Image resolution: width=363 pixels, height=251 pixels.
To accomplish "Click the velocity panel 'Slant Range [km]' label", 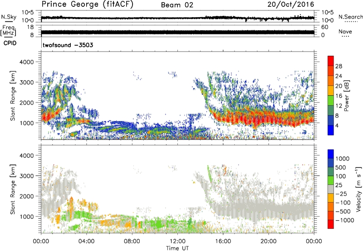I will coord(13,189).
